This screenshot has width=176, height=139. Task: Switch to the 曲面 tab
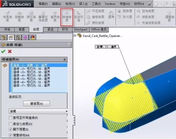(36, 29)
